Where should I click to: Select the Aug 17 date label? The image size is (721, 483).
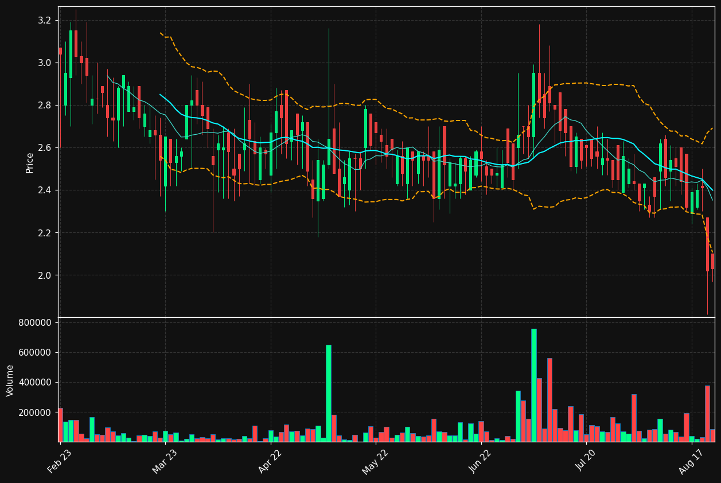click(x=691, y=461)
